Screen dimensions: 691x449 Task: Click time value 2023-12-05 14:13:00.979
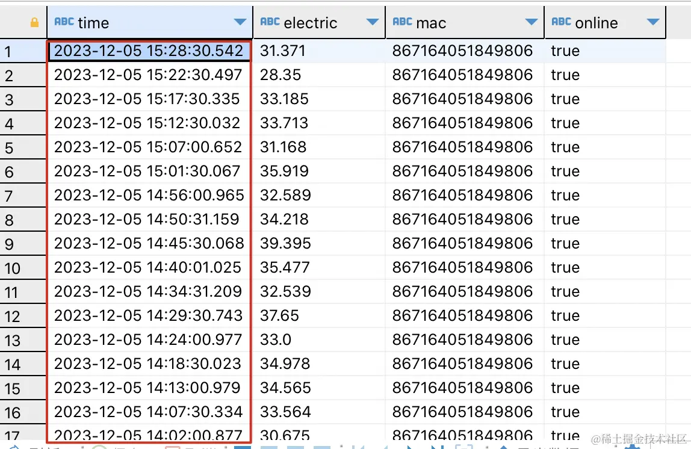click(149, 388)
